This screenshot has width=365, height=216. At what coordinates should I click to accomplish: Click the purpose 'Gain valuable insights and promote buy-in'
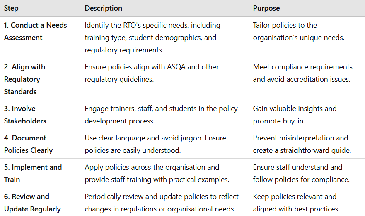coord(295,115)
